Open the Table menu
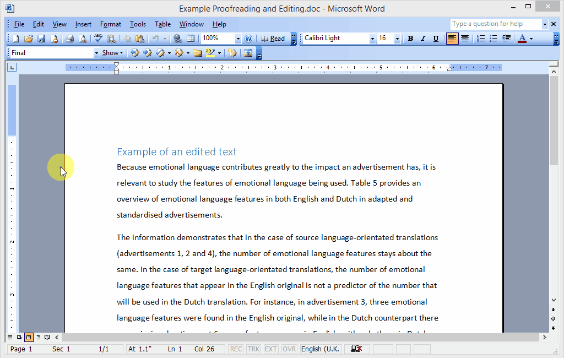Image resolution: width=564 pixels, height=358 pixels. pyautogui.click(x=162, y=24)
